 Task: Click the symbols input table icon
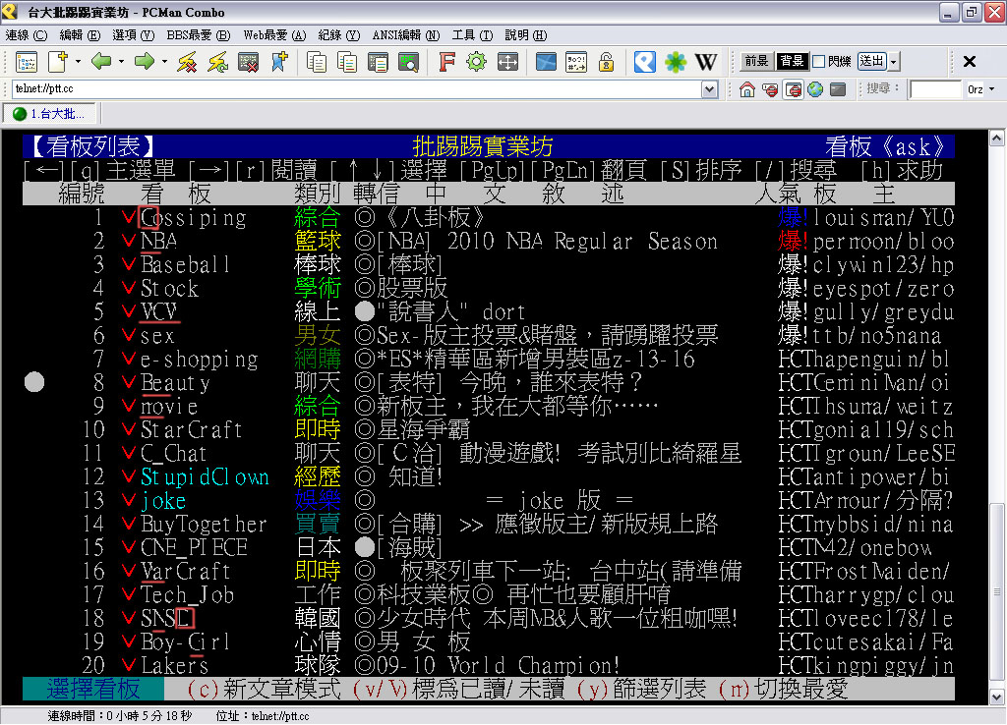[x=576, y=62]
